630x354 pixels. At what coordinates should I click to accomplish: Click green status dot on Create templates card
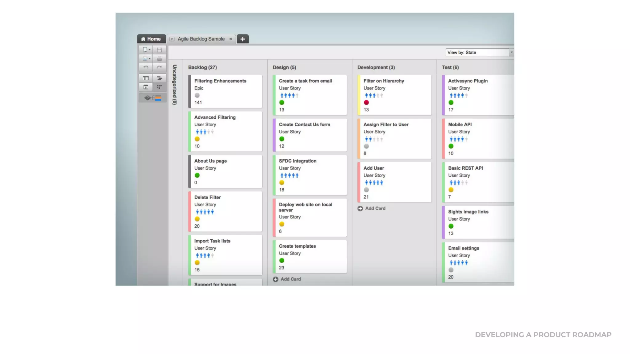tap(281, 260)
